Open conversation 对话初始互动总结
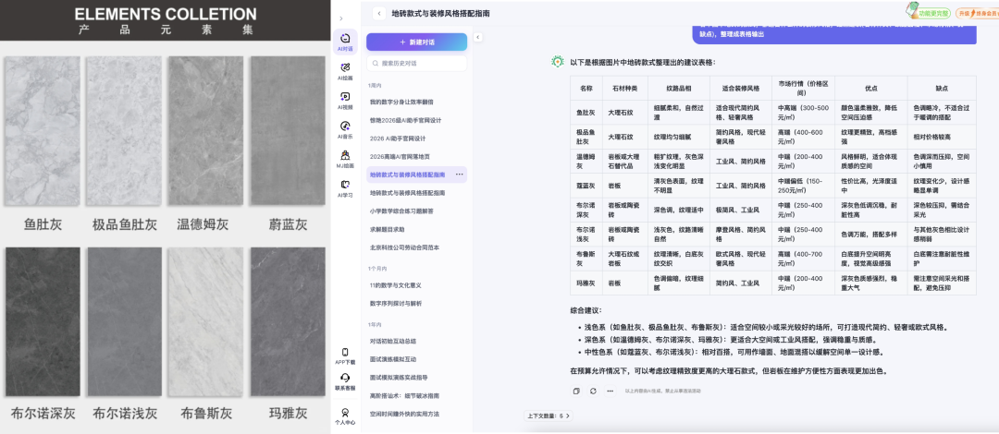The width and height of the screenshot is (999, 434). pos(393,341)
